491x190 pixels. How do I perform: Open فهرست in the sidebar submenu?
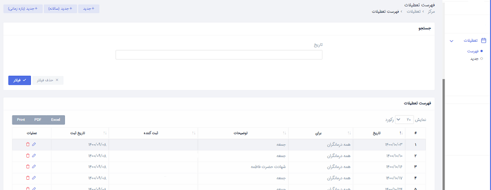click(x=472, y=51)
